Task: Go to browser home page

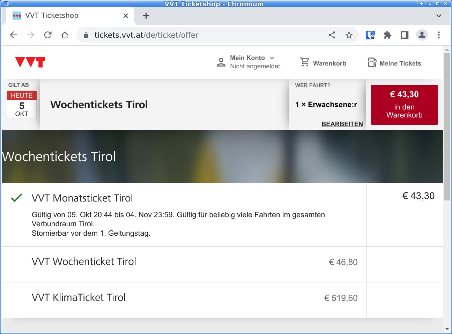Action: [x=65, y=35]
